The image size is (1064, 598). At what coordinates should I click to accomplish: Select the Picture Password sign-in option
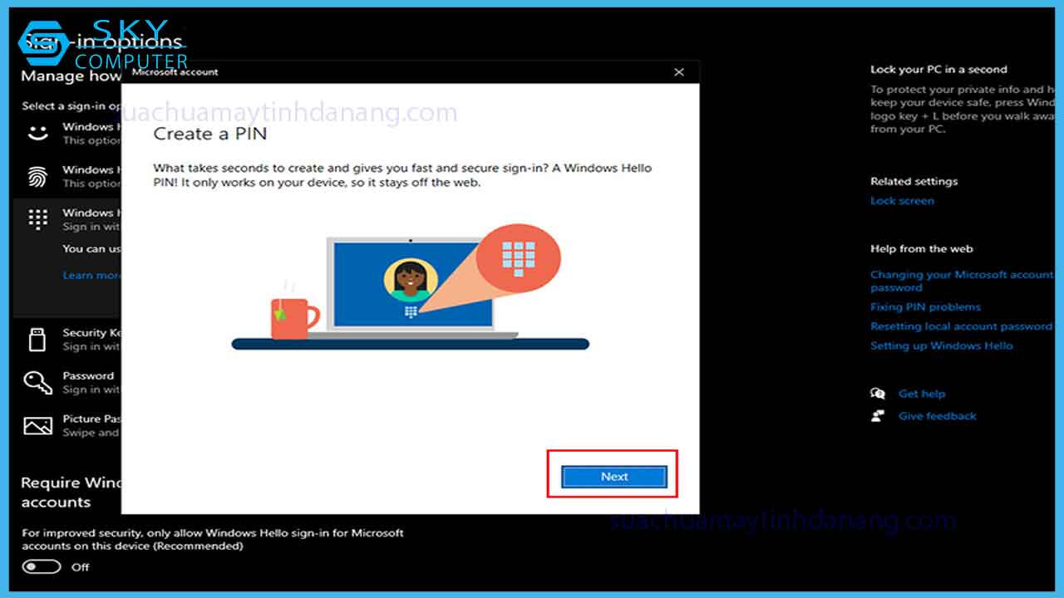pyautogui.click(x=37, y=425)
